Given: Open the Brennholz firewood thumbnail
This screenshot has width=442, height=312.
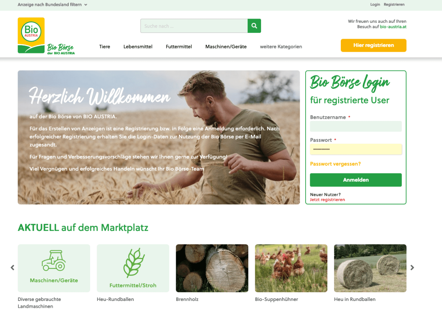Looking at the screenshot, I should tap(212, 268).
